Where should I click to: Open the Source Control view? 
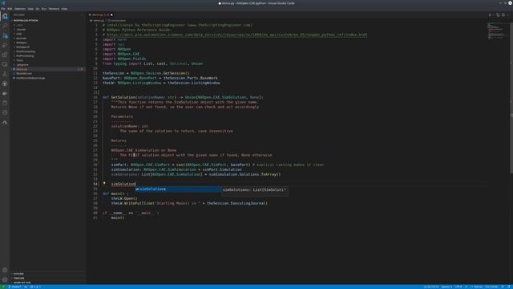(x=5, y=35)
